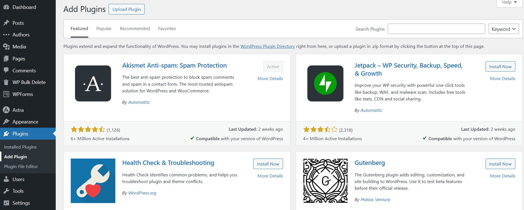Screen dimensions: 524x210
Task: Open Automattic author link under Jetpack
Action: (371, 110)
